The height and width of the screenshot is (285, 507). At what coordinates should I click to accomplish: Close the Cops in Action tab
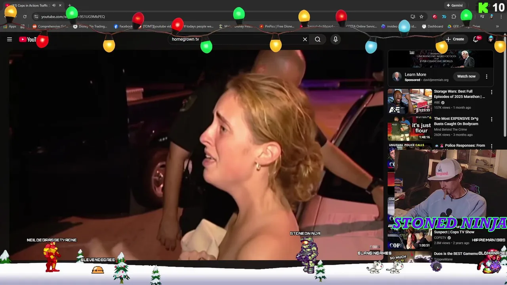tap(60, 6)
